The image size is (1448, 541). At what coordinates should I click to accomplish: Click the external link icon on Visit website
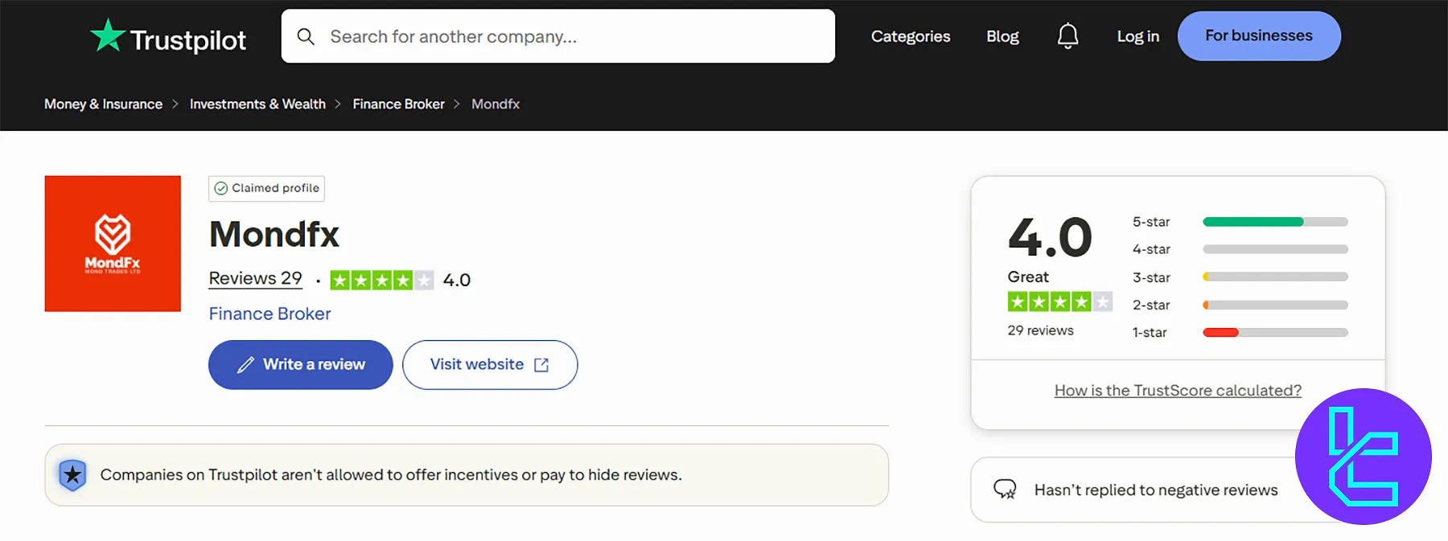[541, 364]
